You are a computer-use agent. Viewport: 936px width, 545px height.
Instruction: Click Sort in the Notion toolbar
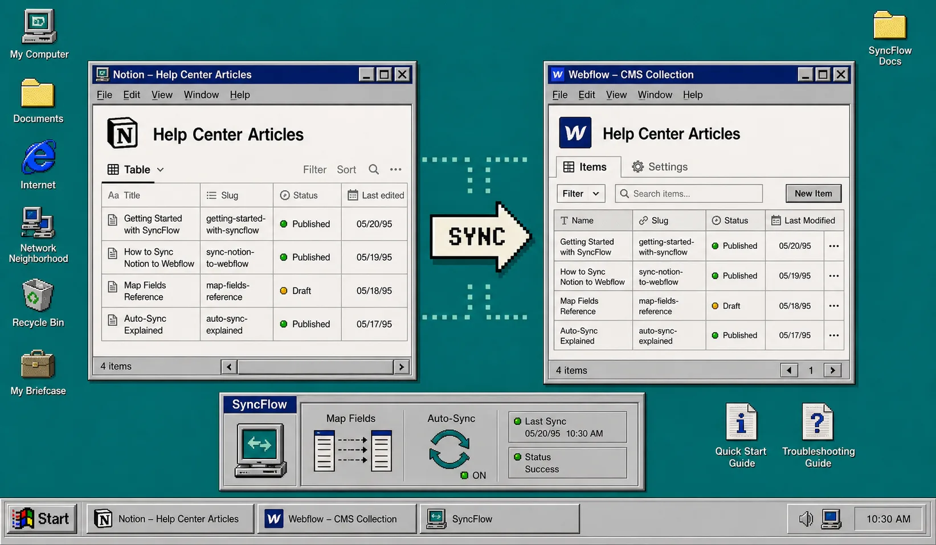tap(346, 169)
